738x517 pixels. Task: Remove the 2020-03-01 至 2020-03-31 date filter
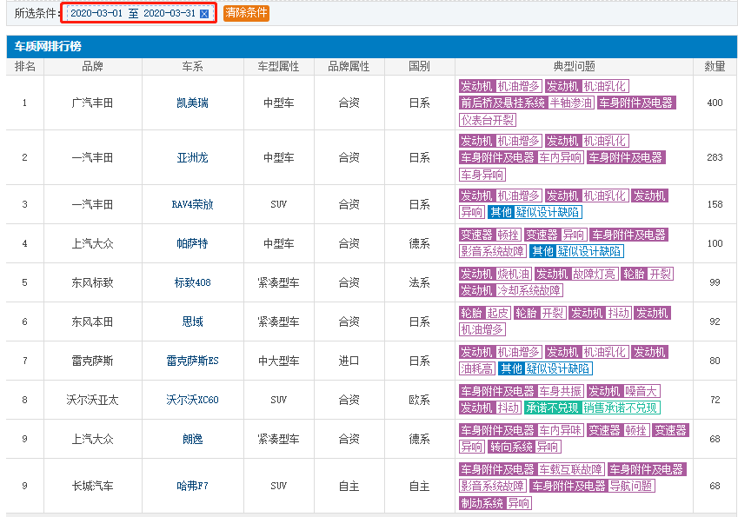pos(204,14)
